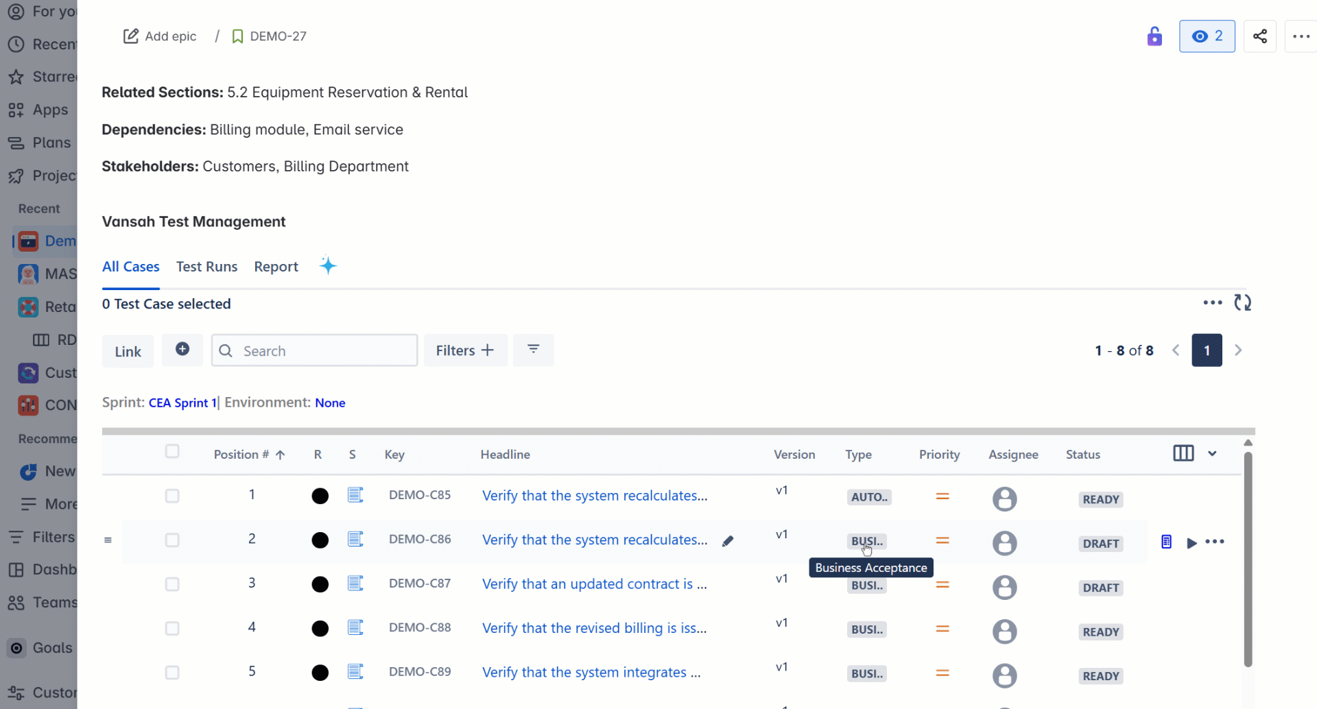Click the share icon button
Image resolution: width=1317 pixels, height=709 pixels.
[1260, 36]
